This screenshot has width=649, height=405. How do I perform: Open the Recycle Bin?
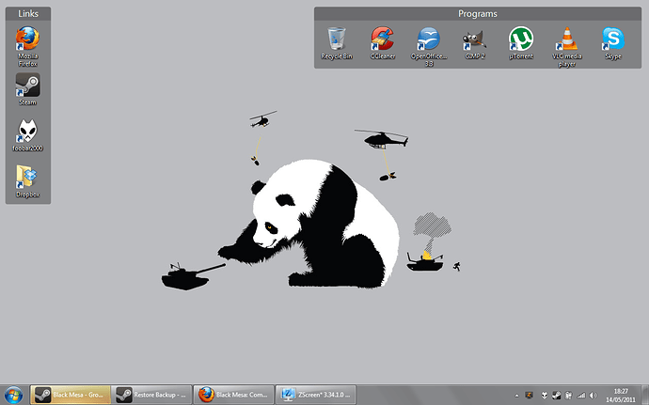point(336,39)
